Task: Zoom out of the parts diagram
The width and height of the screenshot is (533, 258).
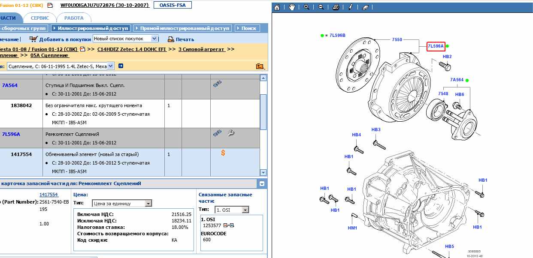Action: tap(321, 7)
